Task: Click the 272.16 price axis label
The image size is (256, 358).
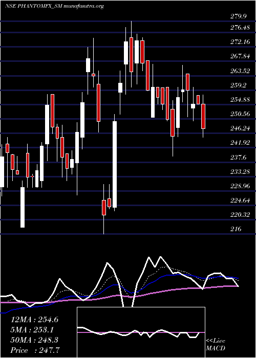Action: pos(241,42)
